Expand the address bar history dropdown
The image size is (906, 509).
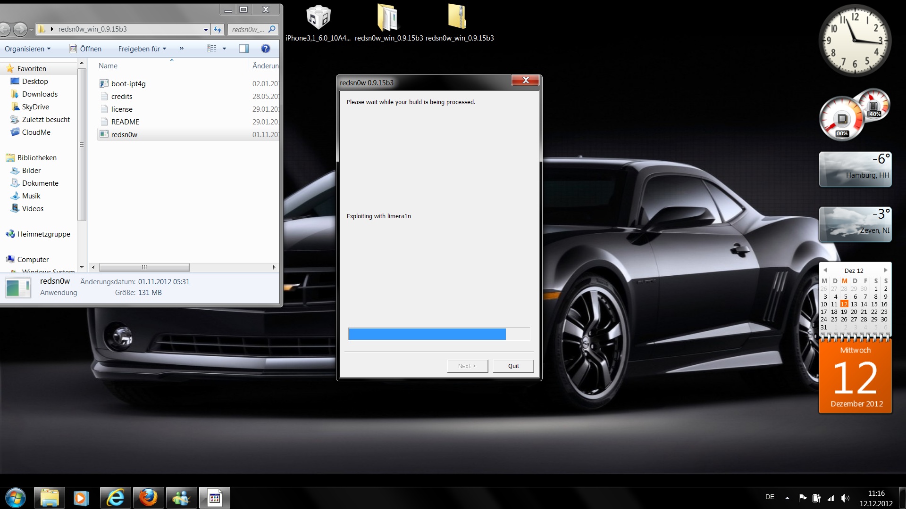206,29
